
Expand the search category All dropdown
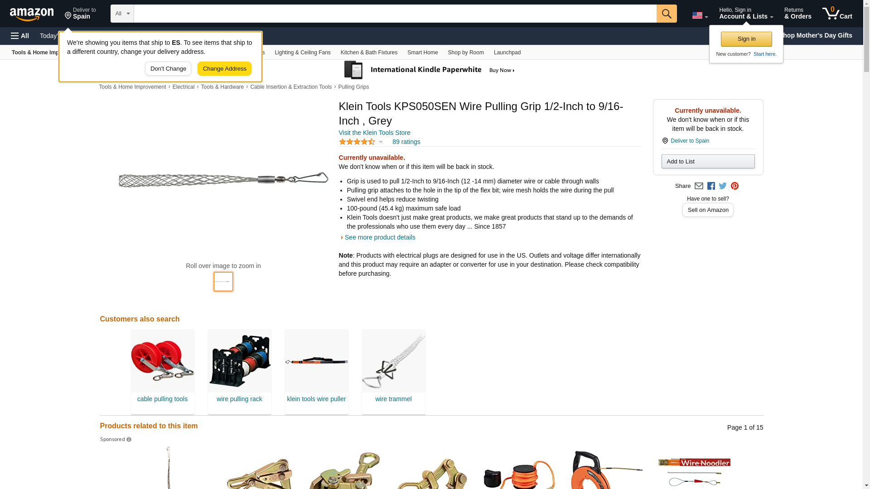122,14
